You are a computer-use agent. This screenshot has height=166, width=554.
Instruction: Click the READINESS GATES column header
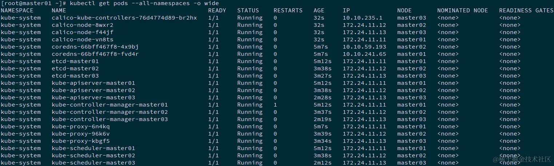(x=526, y=11)
